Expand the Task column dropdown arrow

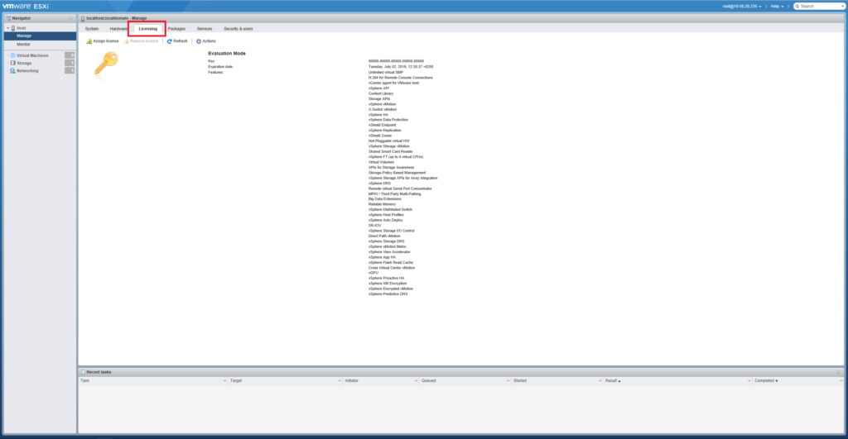224,380
